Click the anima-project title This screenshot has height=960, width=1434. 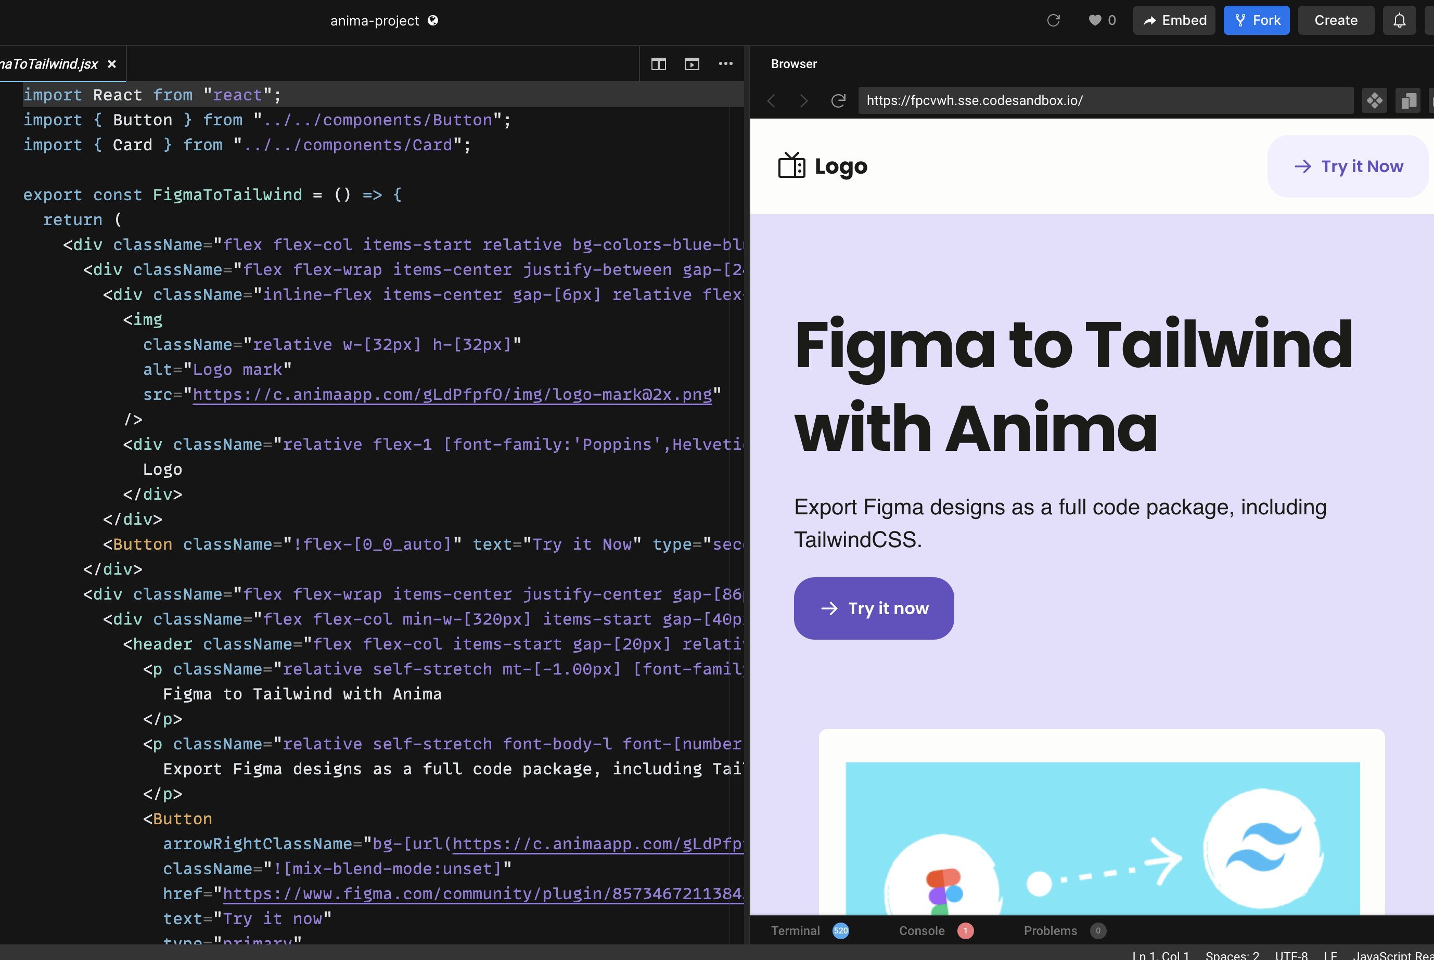pos(375,20)
